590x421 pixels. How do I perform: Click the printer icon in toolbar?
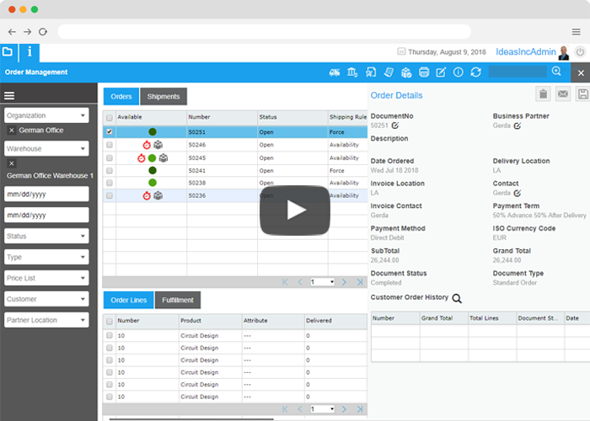tap(424, 72)
